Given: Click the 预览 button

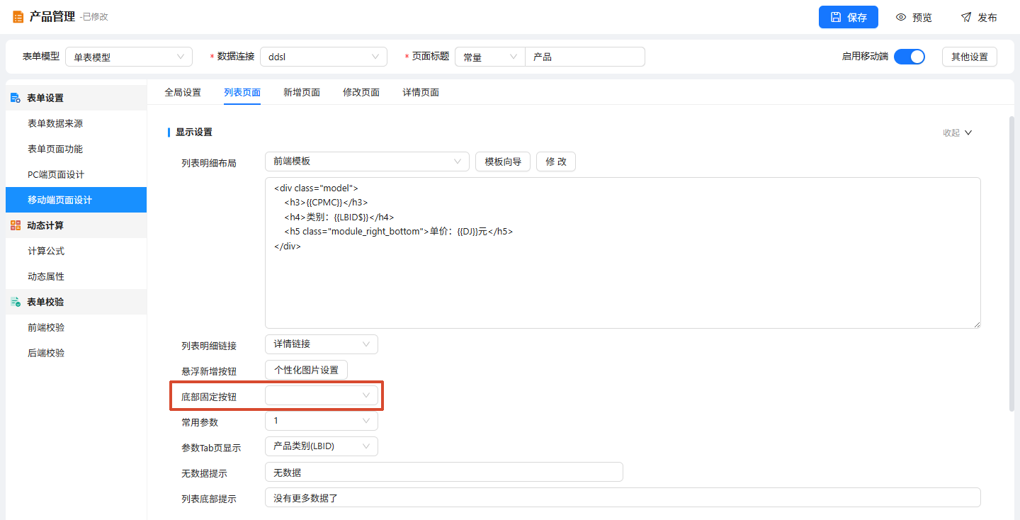Looking at the screenshot, I should (914, 17).
